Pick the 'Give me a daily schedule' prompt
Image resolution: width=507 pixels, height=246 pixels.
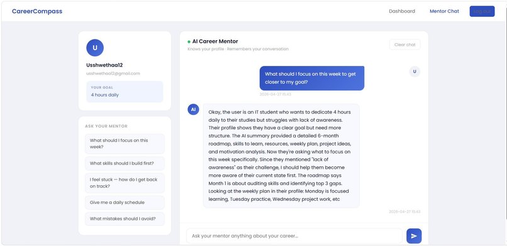[125, 203]
